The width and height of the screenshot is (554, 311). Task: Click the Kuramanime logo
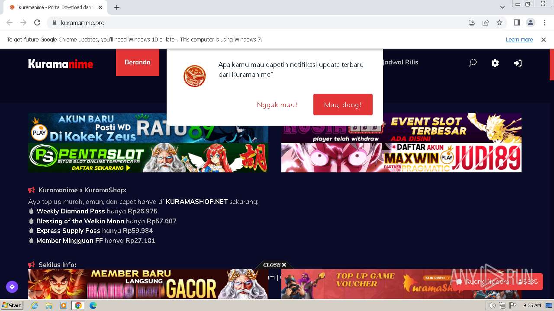(x=61, y=64)
